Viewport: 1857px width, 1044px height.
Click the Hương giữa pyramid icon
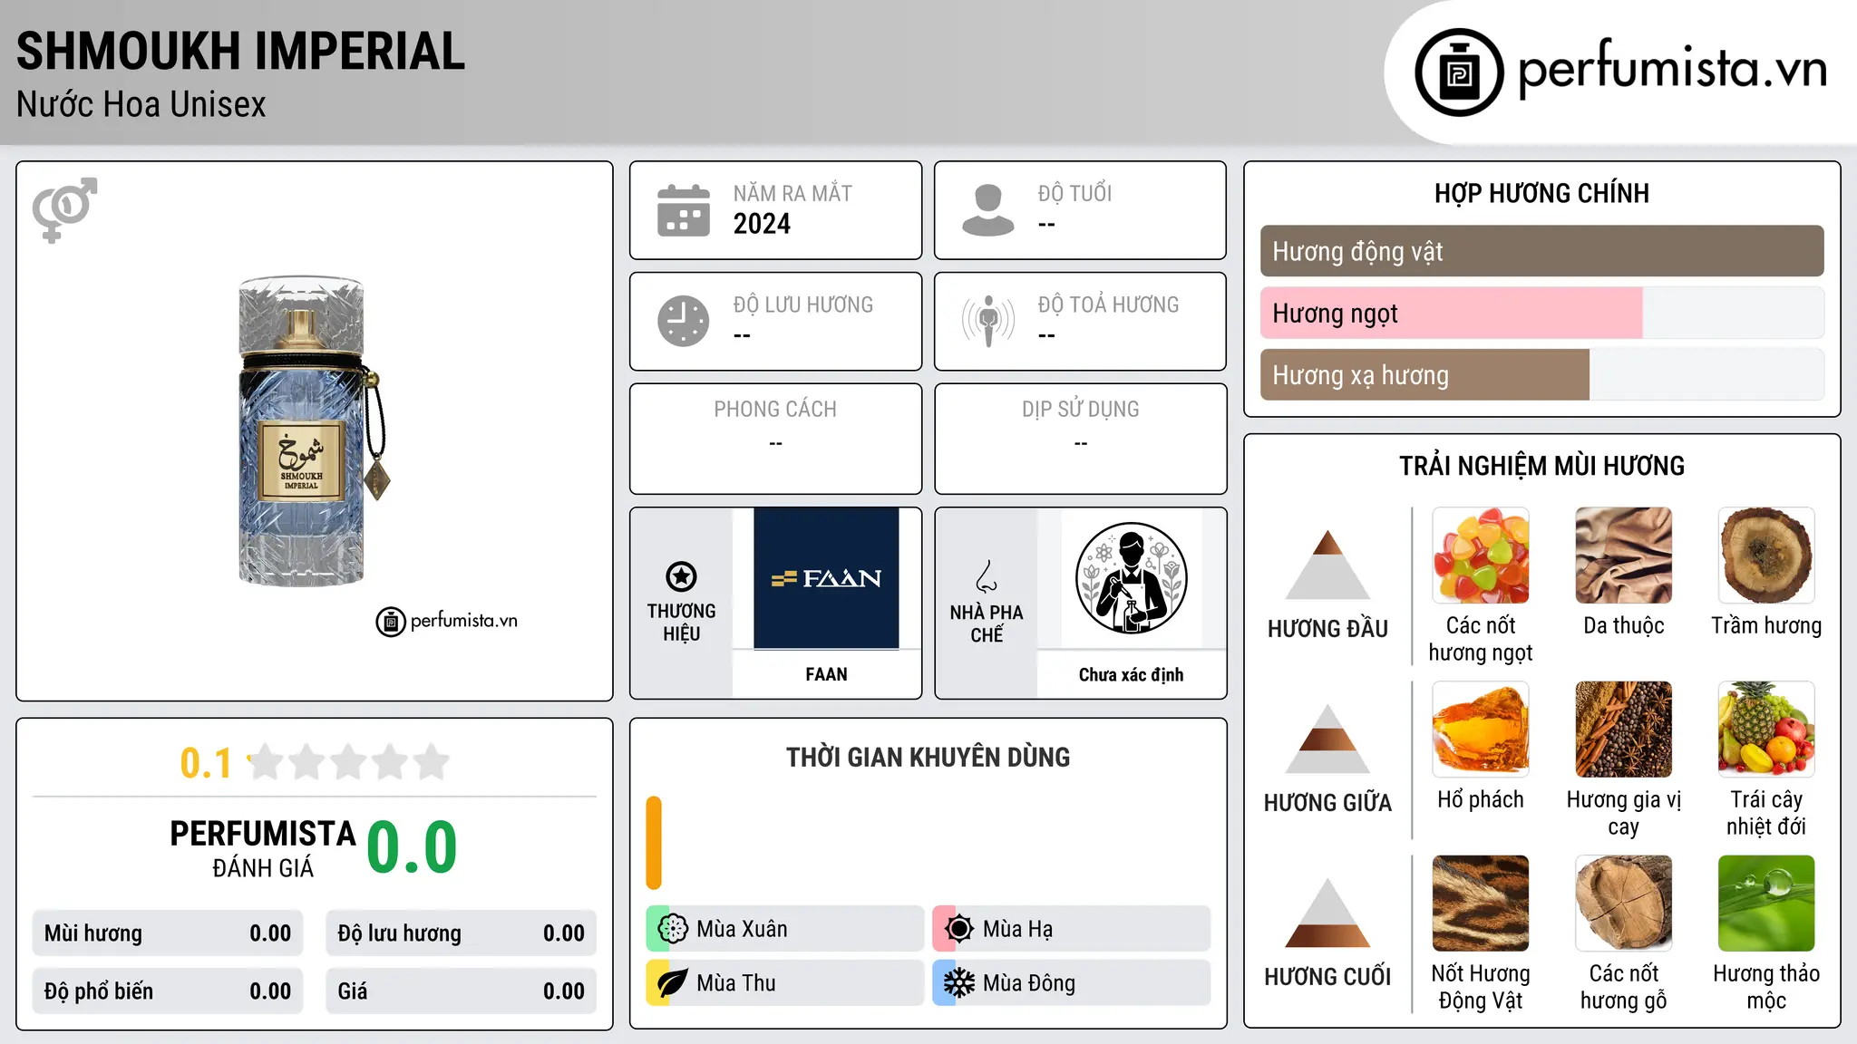coord(1327,739)
